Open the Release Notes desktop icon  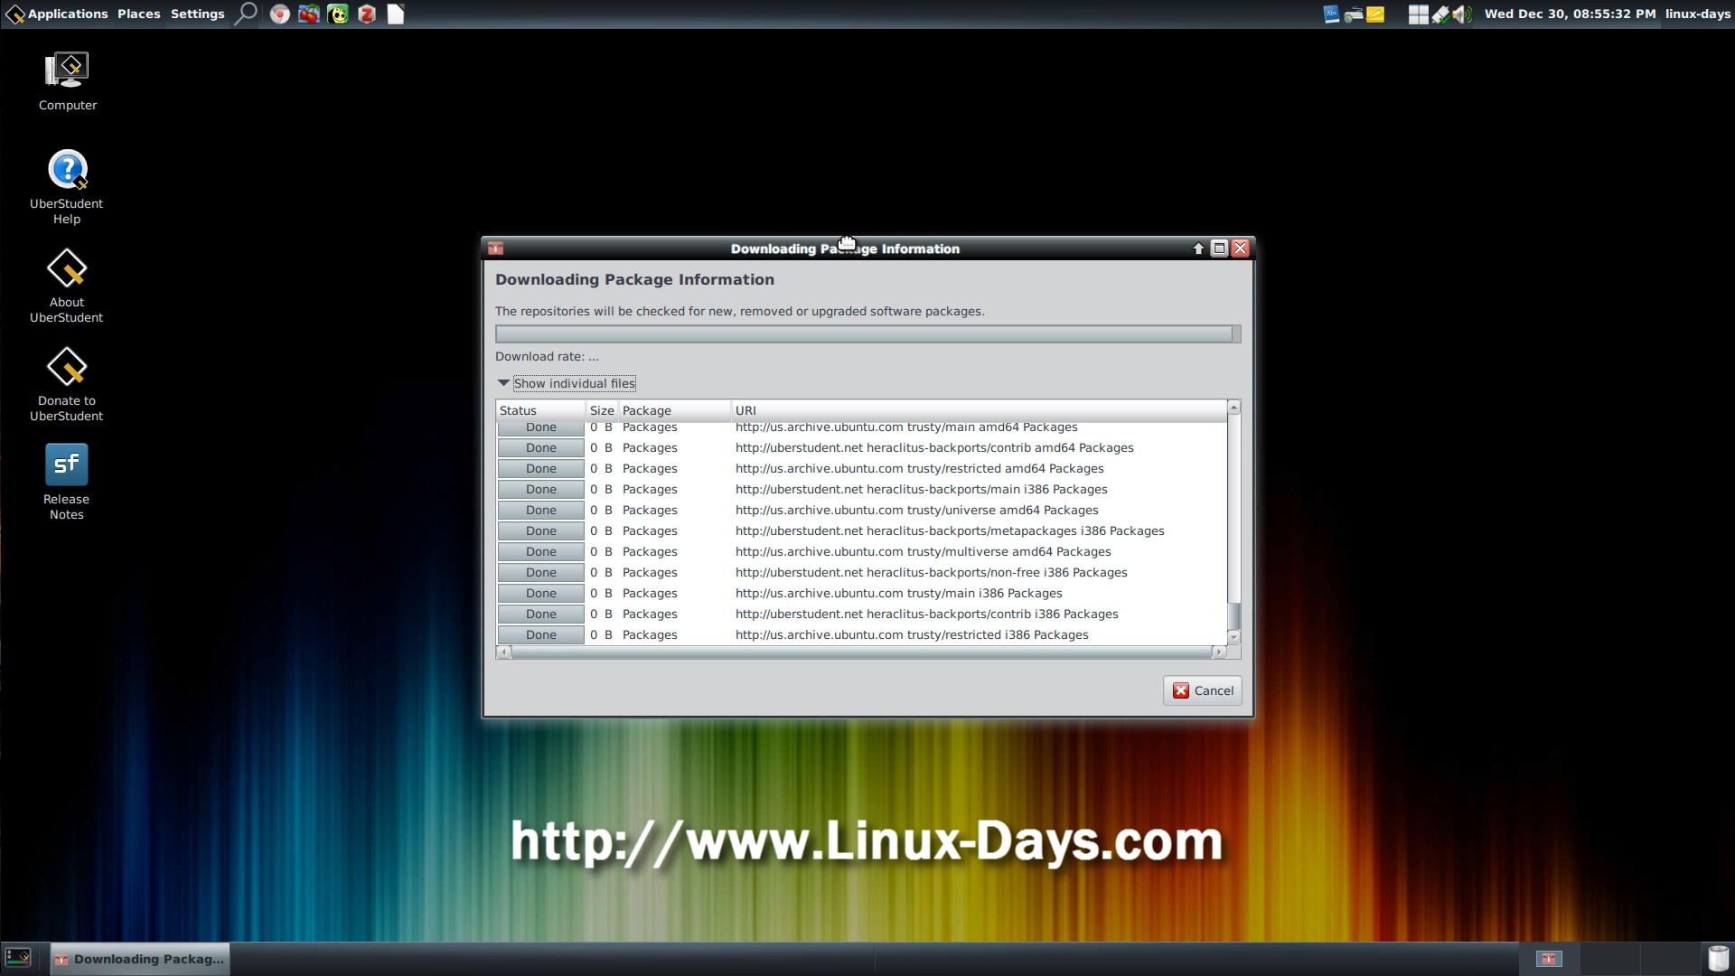click(x=67, y=482)
